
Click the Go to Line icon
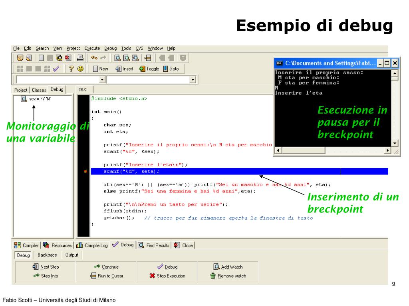[x=148, y=58]
